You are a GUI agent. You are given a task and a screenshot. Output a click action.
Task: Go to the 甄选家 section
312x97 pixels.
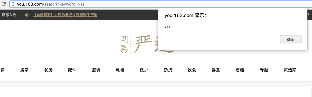point(290,70)
